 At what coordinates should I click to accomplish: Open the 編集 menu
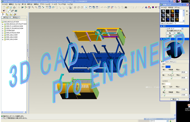[x=11, y=4]
